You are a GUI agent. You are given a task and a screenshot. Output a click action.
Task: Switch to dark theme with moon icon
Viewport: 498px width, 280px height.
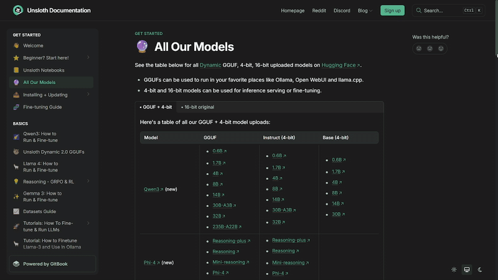480,269
